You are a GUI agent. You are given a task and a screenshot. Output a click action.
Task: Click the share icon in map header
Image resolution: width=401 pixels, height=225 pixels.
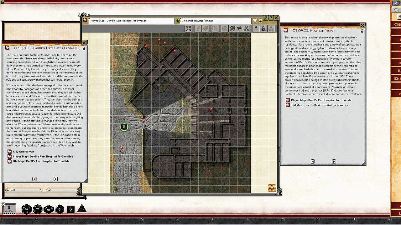click(255, 21)
